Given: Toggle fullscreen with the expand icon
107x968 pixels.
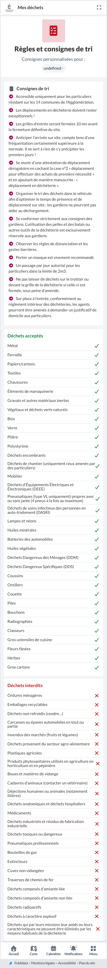Looking at the screenshot, I should click(99, 7).
